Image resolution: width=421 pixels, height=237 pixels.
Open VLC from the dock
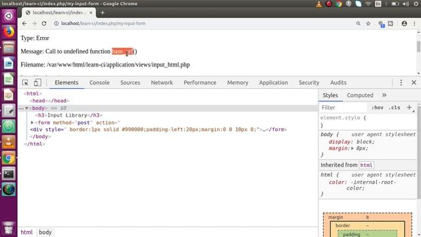(9, 142)
